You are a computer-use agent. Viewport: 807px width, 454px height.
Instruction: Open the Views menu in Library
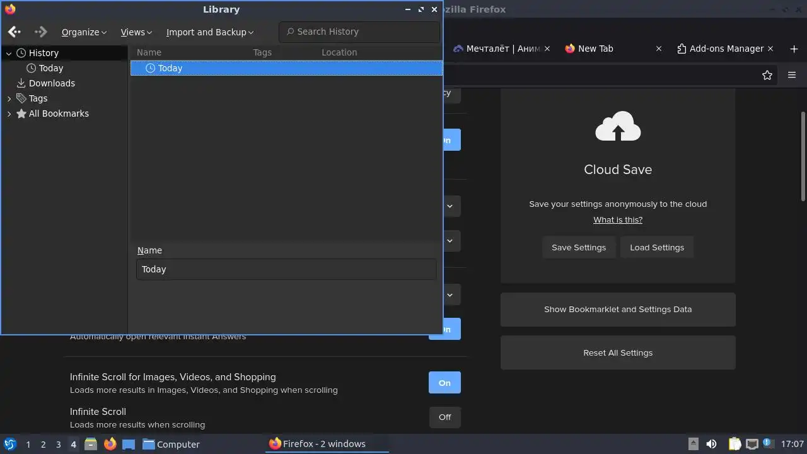[136, 32]
